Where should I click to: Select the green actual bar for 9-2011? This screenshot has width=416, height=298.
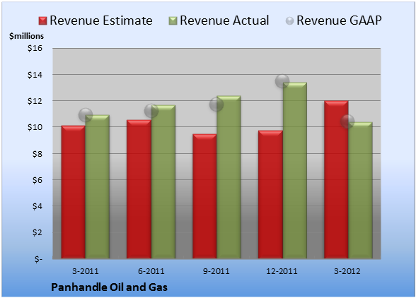point(229,177)
